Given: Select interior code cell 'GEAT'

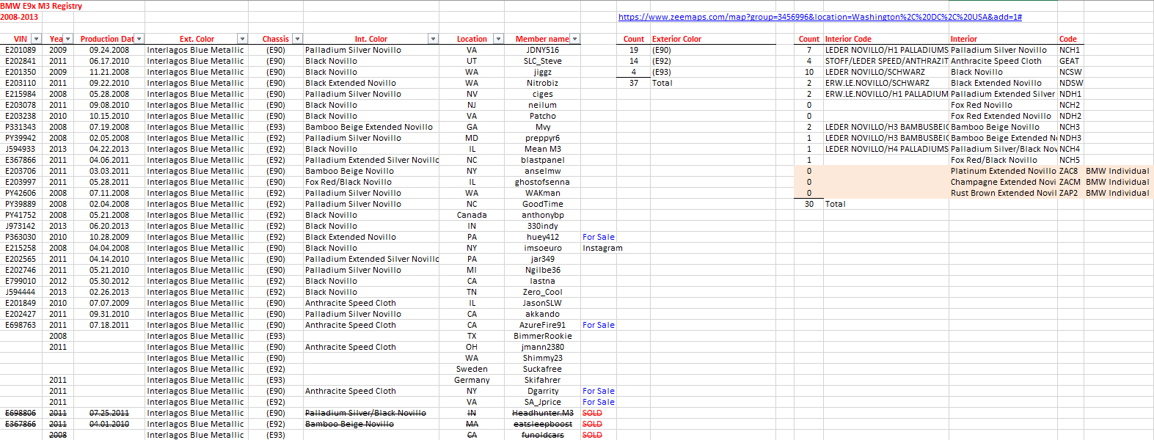Looking at the screenshot, I should [x=1070, y=61].
